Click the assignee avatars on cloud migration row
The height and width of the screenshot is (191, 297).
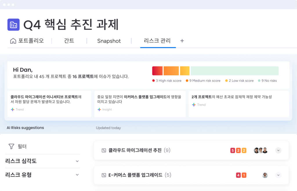coord(260,150)
